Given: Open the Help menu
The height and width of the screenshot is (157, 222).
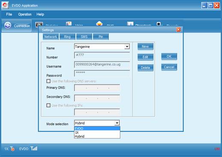Looking at the screenshot, I should pyautogui.click(x=40, y=14).
